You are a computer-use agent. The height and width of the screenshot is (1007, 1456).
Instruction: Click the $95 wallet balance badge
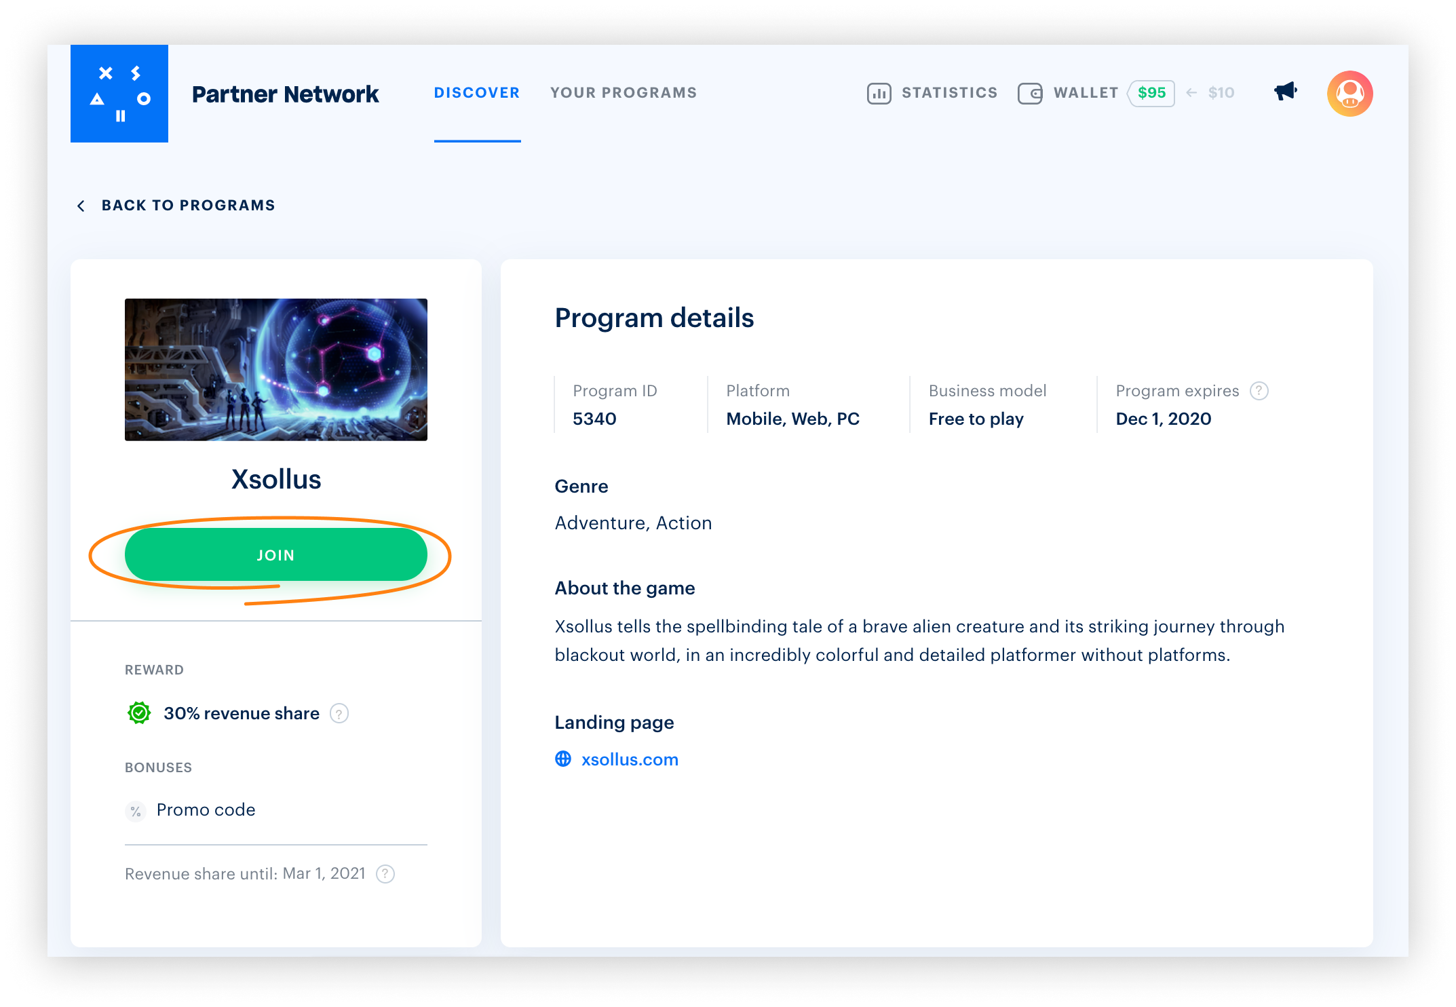(x=1151, y=93)
